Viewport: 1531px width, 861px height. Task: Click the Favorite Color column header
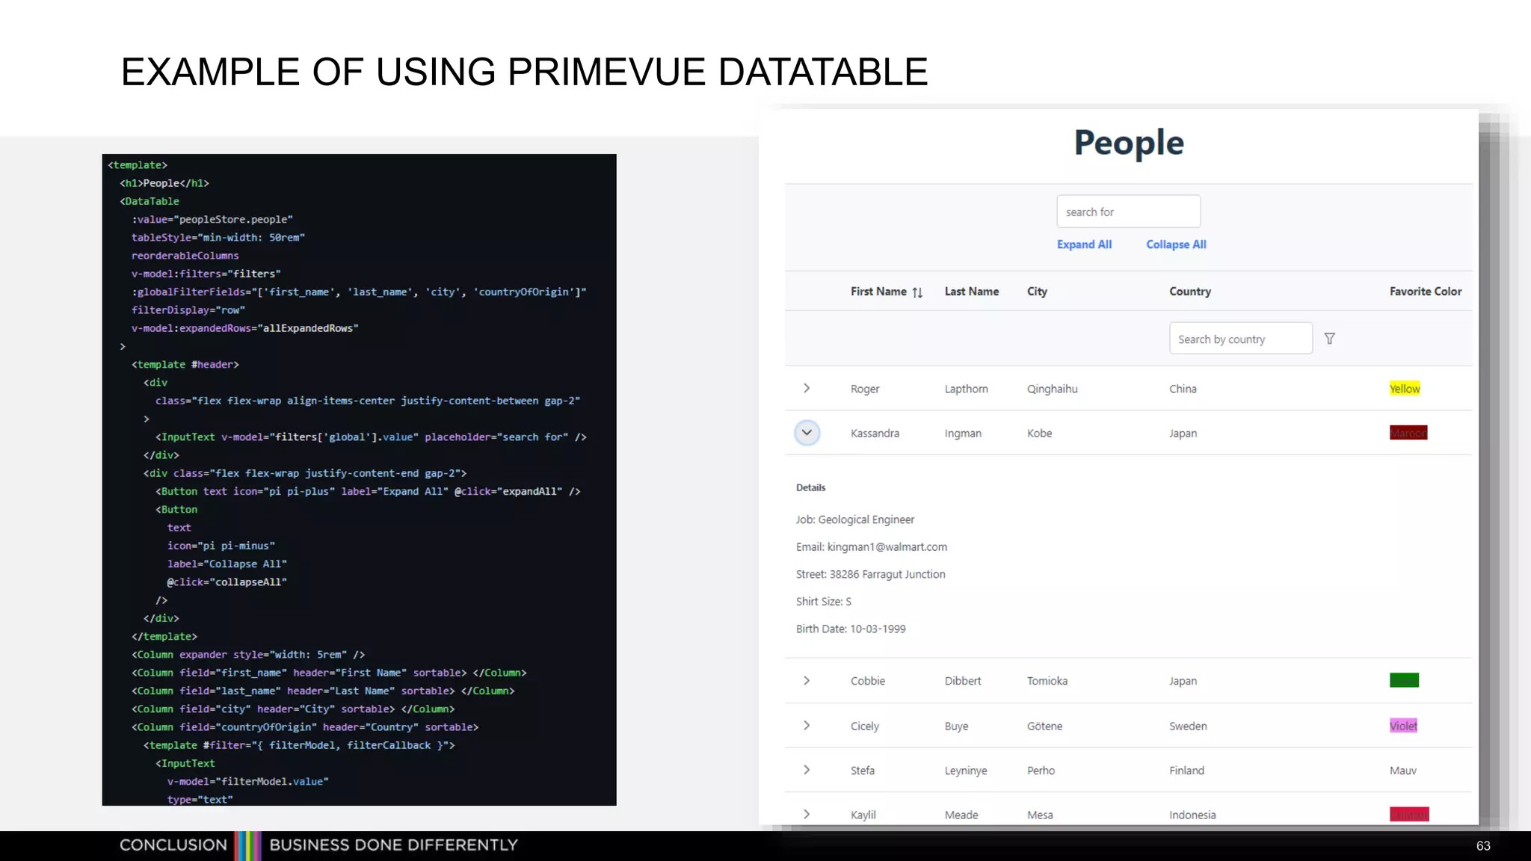point(1425,291)
